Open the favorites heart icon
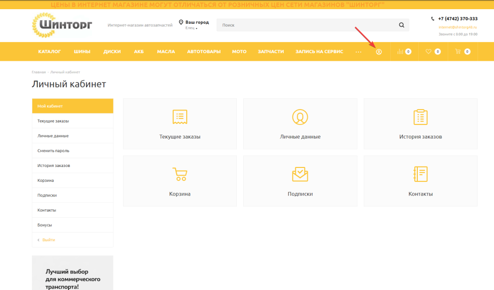This screenshot has height=290, width=494. (428, 51)
